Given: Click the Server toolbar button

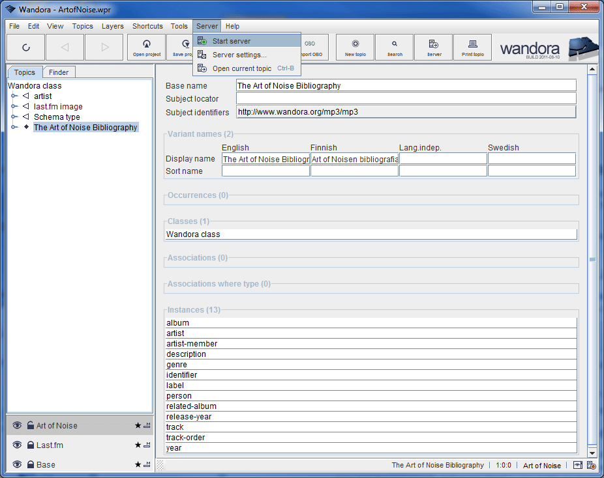Looking at the screenshot, I should 434,48.
